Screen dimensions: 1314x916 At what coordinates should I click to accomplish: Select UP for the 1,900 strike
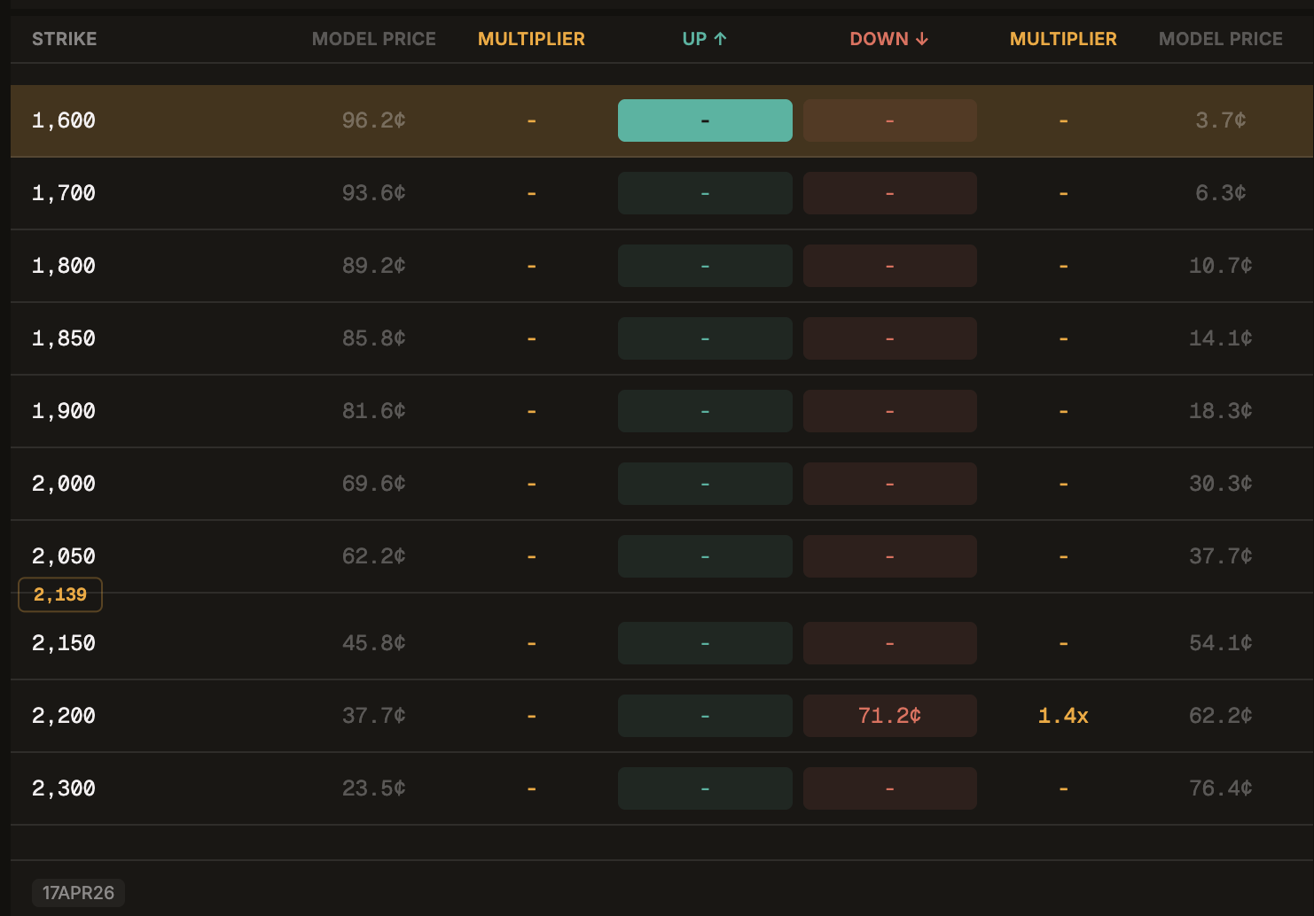point(705,411)
